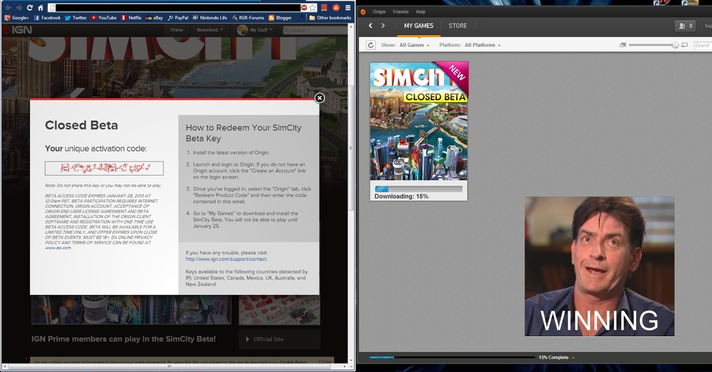Select the SimCity Closed Beta game tile
Screen dimensions: 712x372
pos(419,131)
